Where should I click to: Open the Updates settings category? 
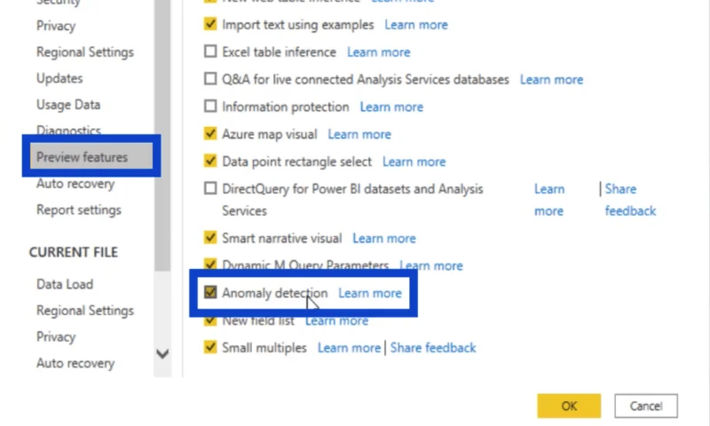click(x=59, y=78)
